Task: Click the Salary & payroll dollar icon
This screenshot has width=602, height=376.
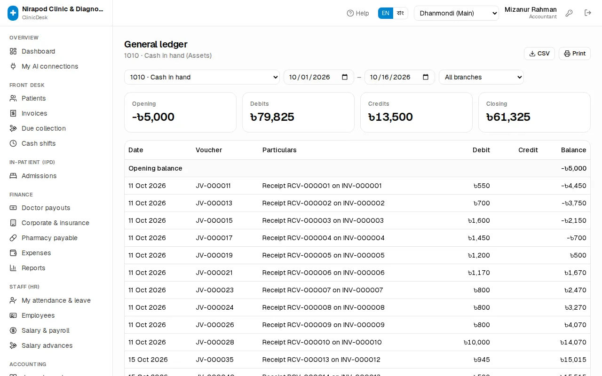Action: (13, 330)
